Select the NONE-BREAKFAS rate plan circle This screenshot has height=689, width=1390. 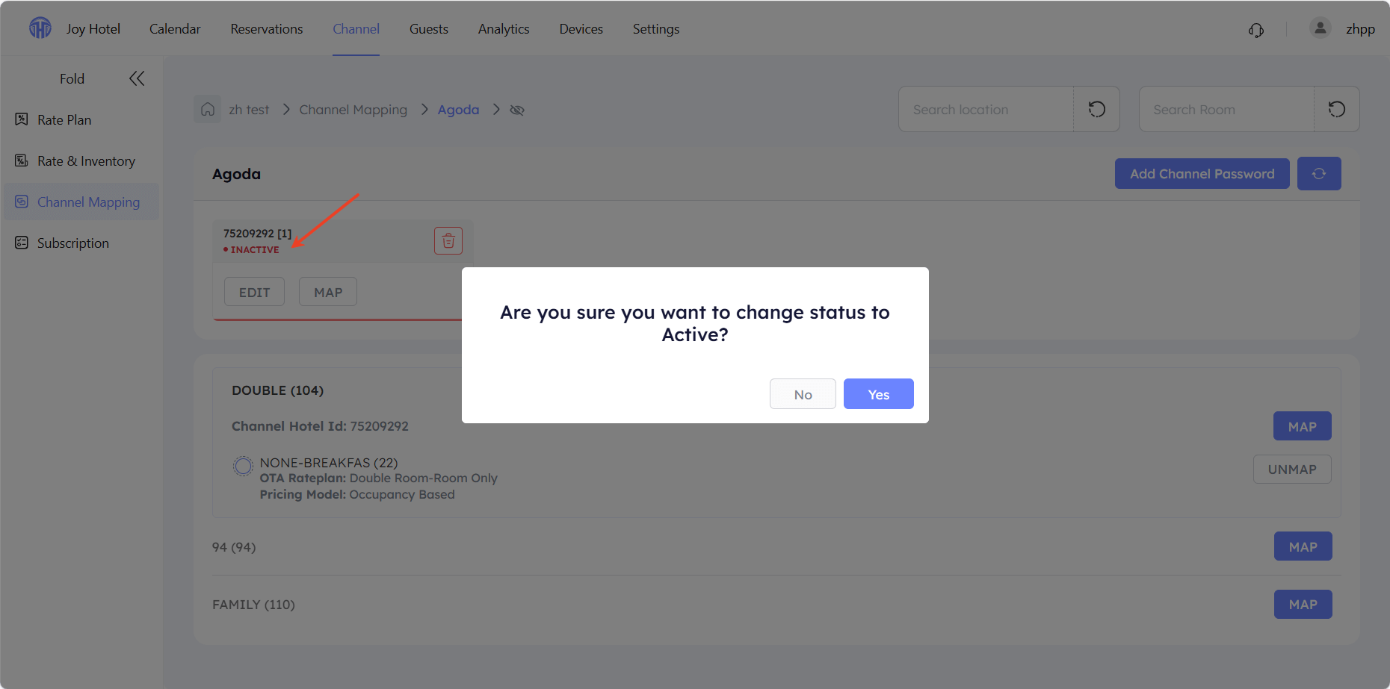coord(243,466)
